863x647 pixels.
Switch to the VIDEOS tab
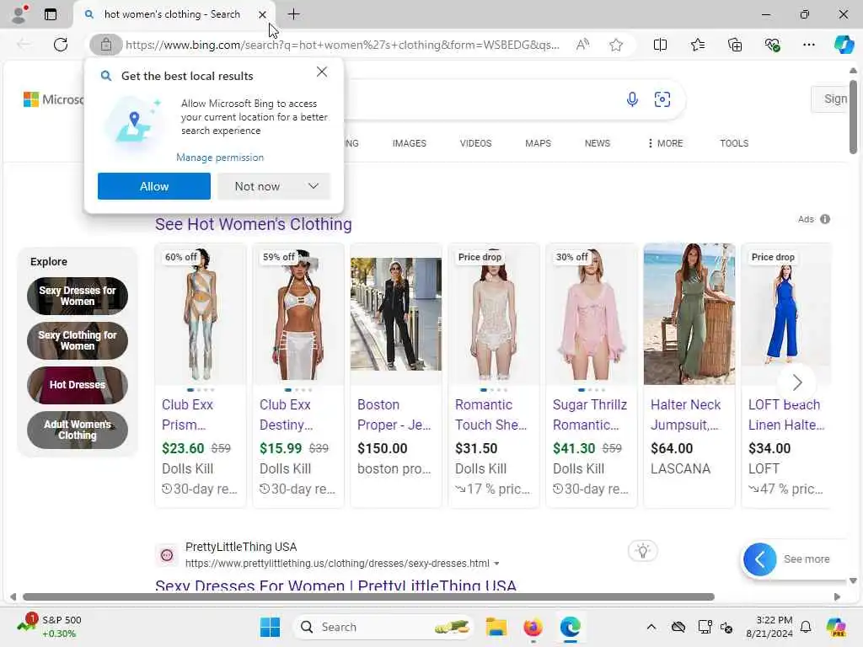[x=475, y=143]
